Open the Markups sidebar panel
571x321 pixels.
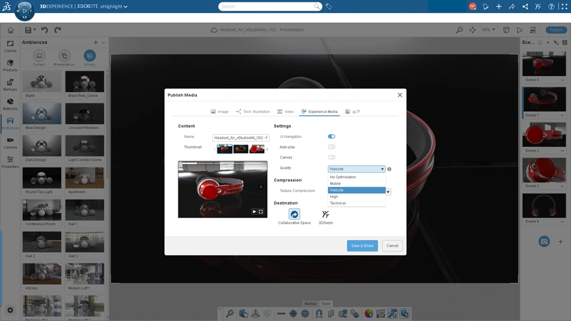10,85
